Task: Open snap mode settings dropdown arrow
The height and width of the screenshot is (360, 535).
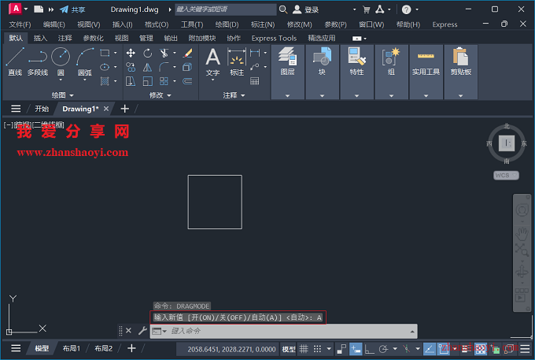Action: tap(329, 349)
